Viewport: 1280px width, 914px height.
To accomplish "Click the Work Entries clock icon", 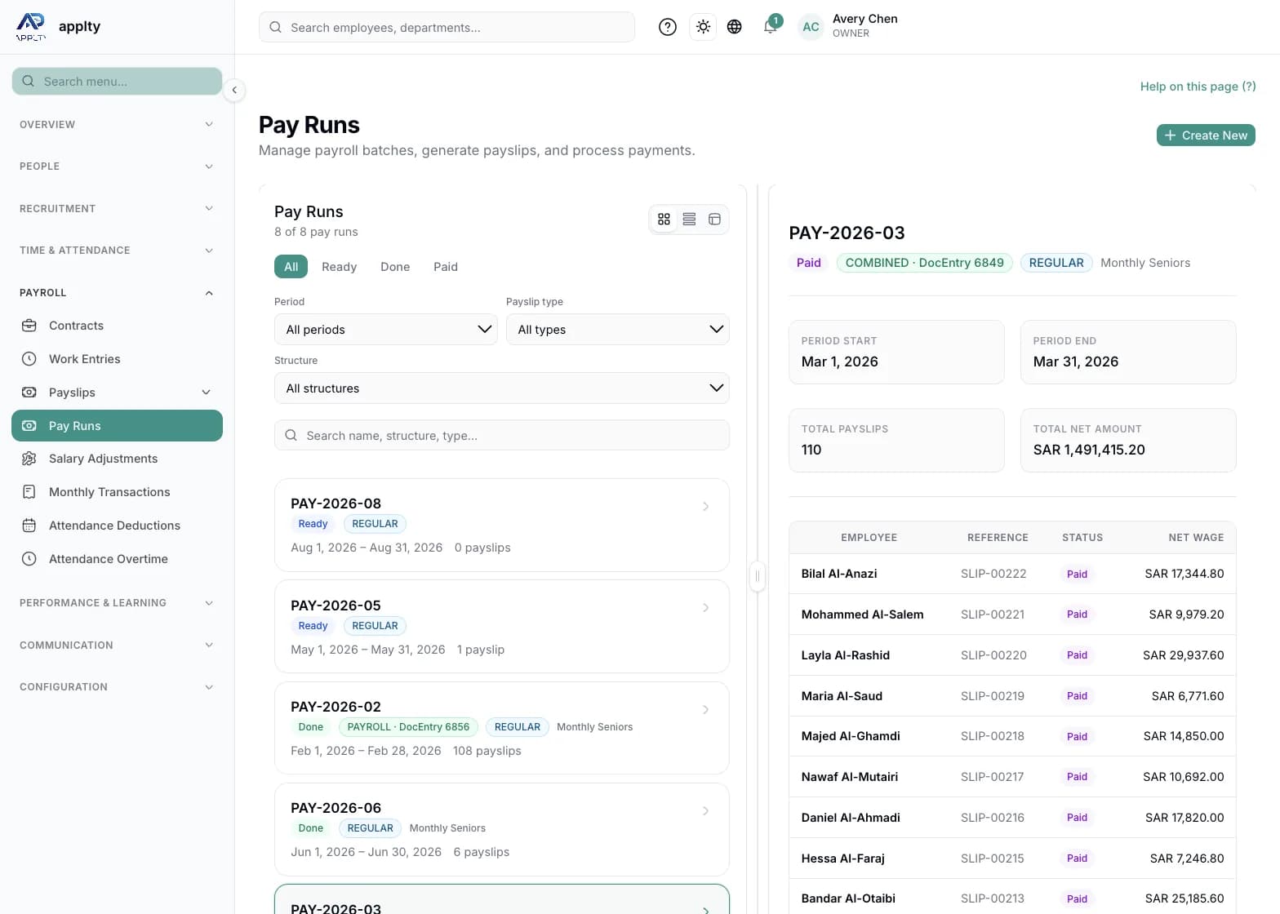I will point(29,359).
